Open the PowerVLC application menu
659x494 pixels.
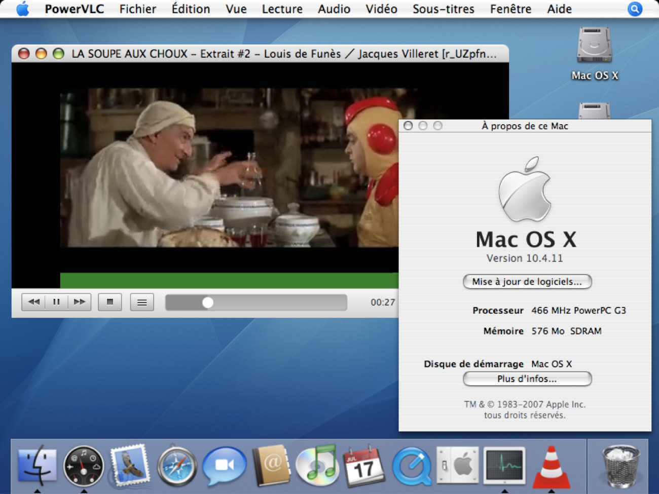pyautogui.click(x=74, y=9)
